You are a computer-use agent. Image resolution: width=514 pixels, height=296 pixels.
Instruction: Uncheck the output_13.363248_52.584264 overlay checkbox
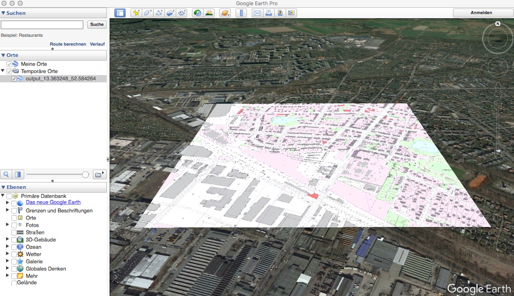pos(14,79)
